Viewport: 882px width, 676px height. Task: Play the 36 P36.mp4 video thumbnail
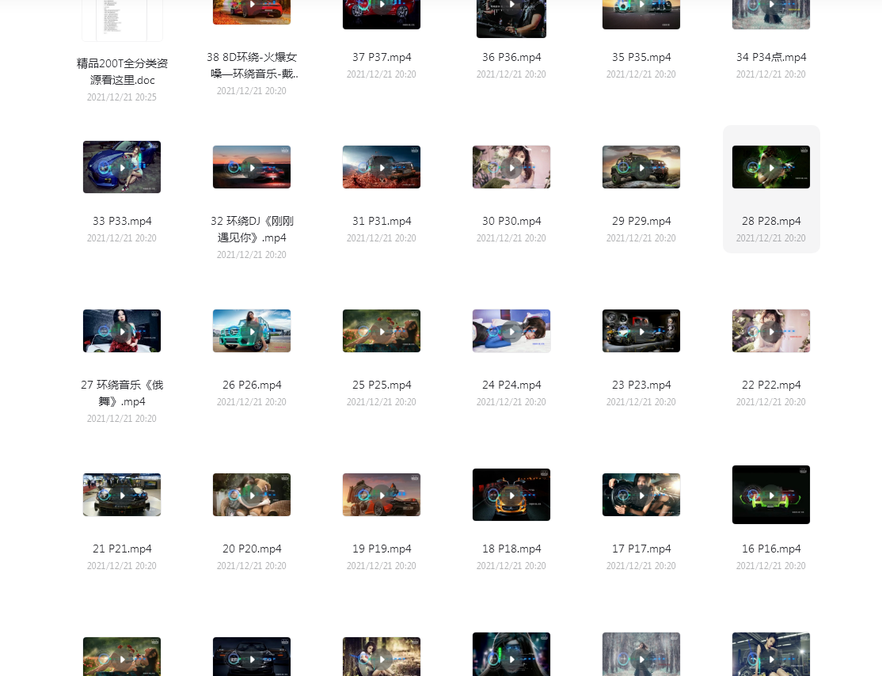click(x=511, y=18)
